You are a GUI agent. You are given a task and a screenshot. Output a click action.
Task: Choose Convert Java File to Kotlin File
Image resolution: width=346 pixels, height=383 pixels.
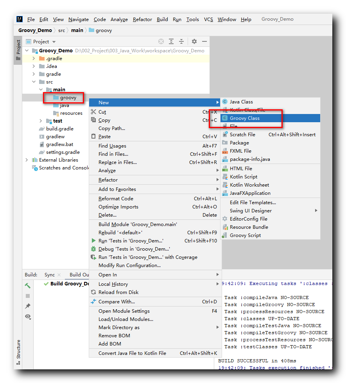tap(155, 353)
